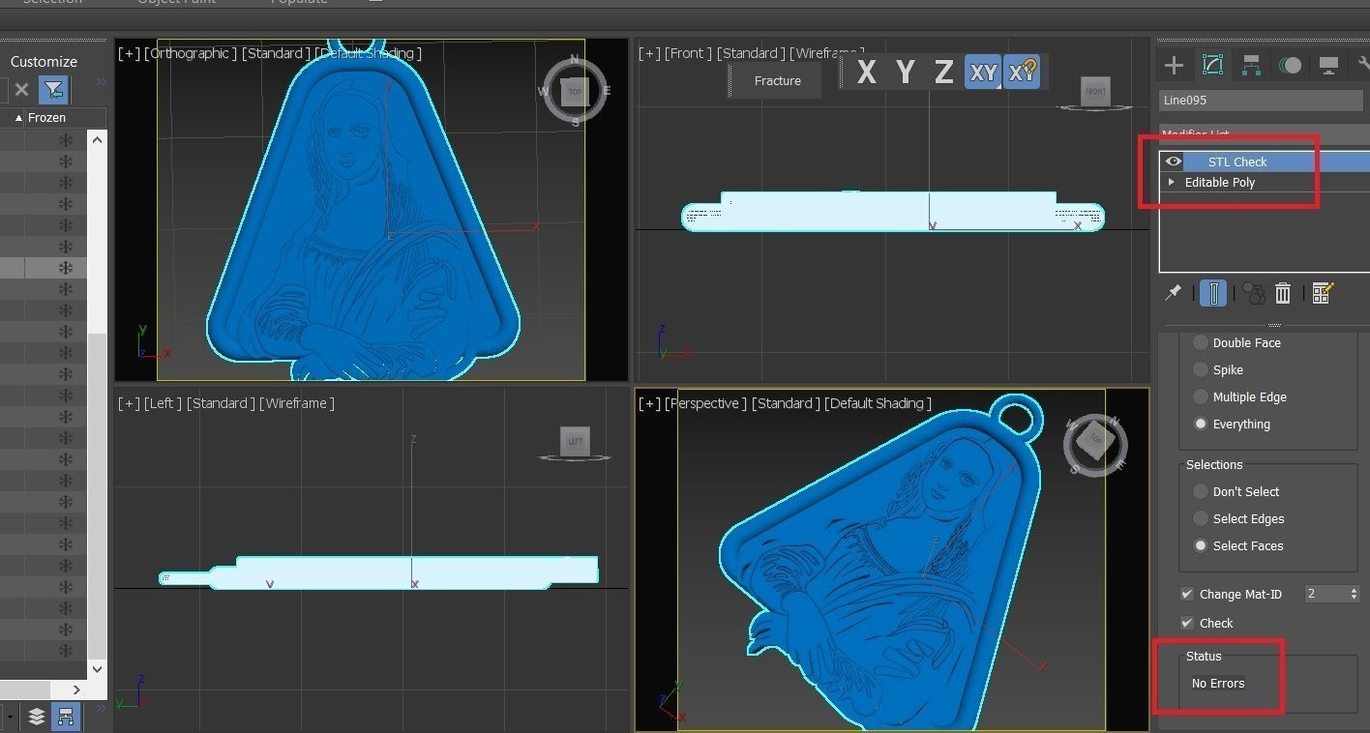The image size is (1370, 733).
Task: Click the ViewCube in the Orthographic viewport
Action: [575, 92]
